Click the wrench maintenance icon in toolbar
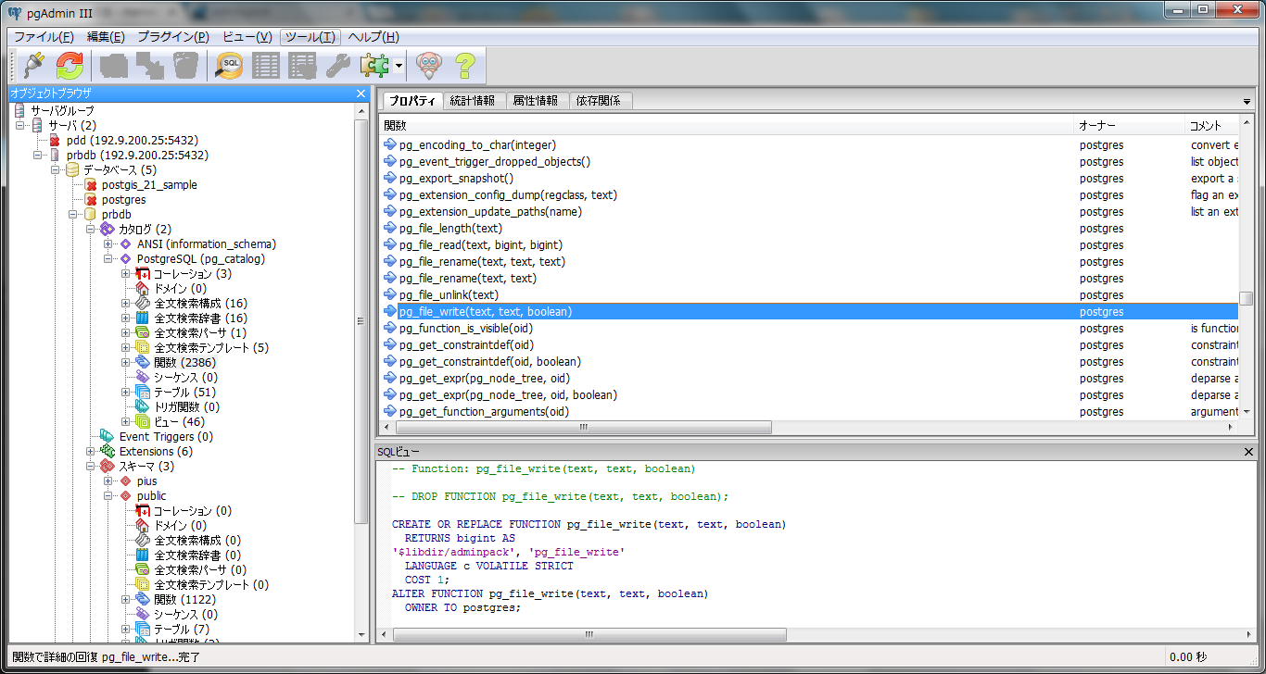Viewport: 1266px width, 674px height. pyautogui.click(x=338, y=66)
